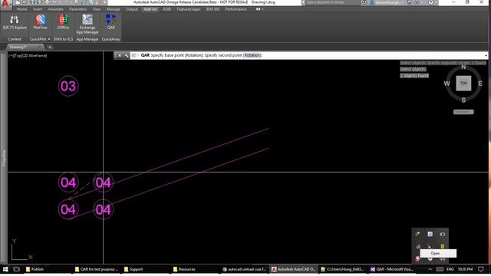The width and height of the screenshot is (491, 276).
Task: Switch to the Insert ribbon tab
Action: [x=38, y=9]
